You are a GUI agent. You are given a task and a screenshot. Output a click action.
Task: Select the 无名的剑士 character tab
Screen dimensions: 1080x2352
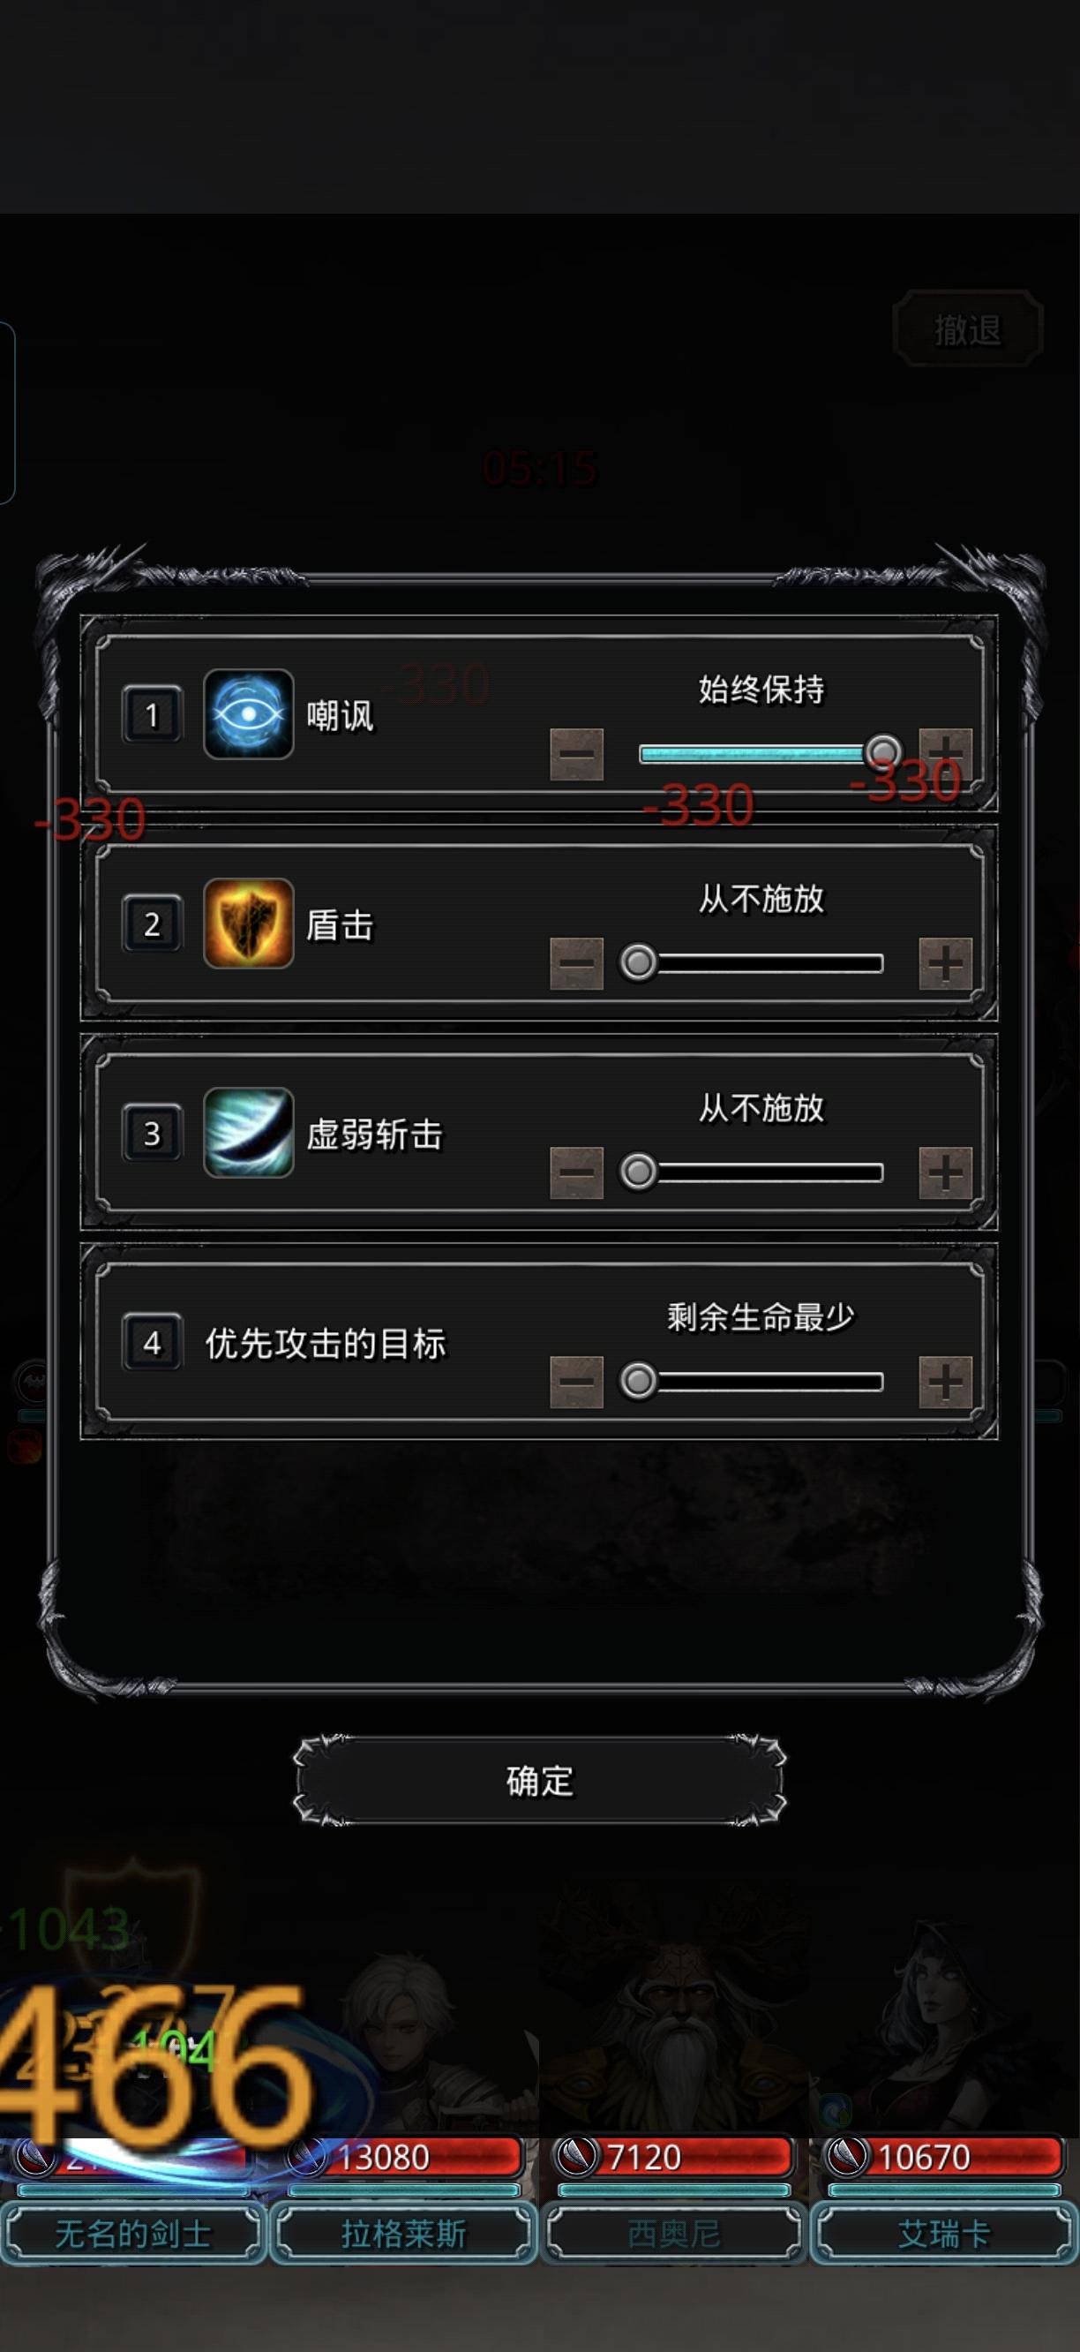(x=133, y=2234)
